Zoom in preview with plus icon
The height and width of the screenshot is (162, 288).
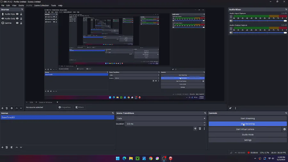[36, 102]
